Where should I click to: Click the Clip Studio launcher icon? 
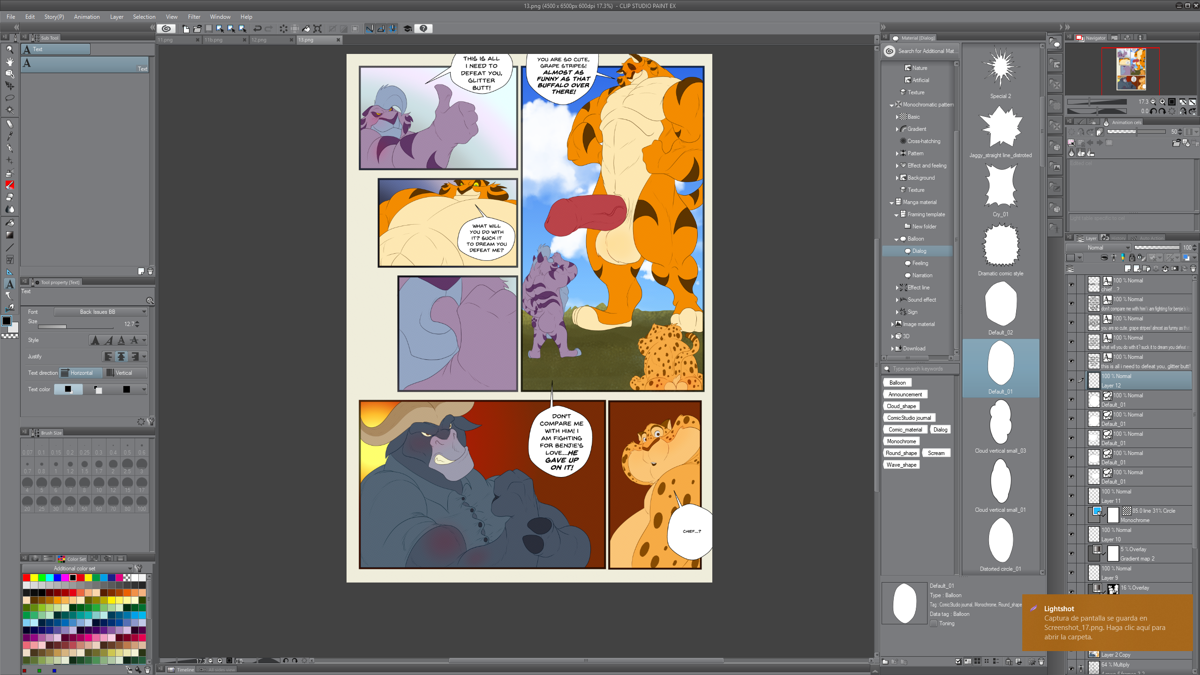click(166, 29)
